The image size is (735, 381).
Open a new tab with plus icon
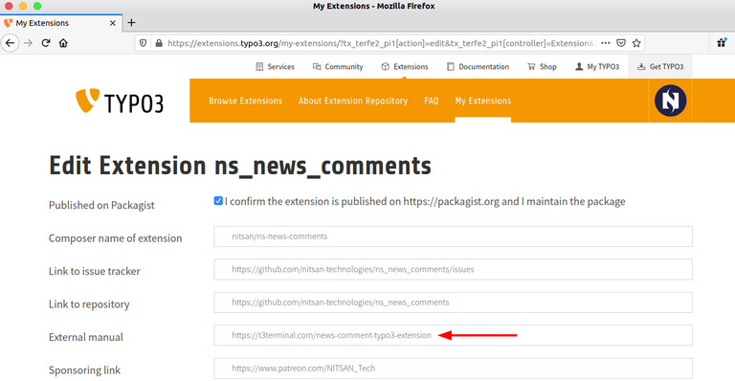click(x=131, y=22)
